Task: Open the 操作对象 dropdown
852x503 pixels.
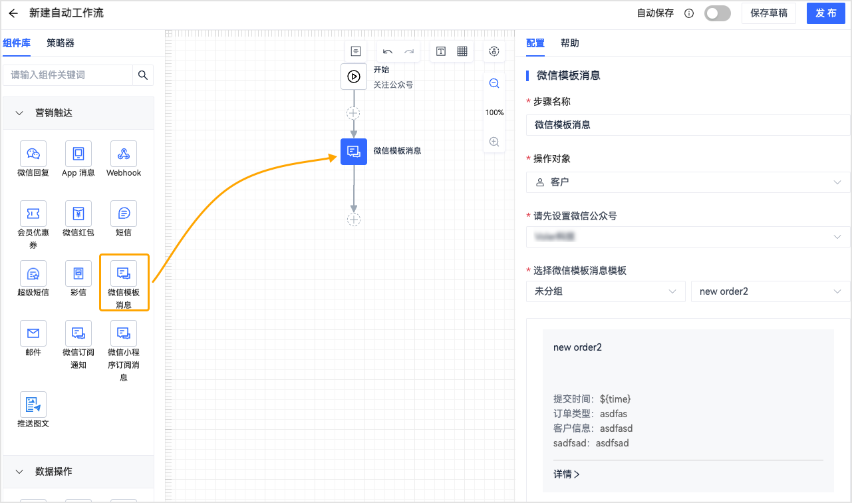Action: (688, 182)
